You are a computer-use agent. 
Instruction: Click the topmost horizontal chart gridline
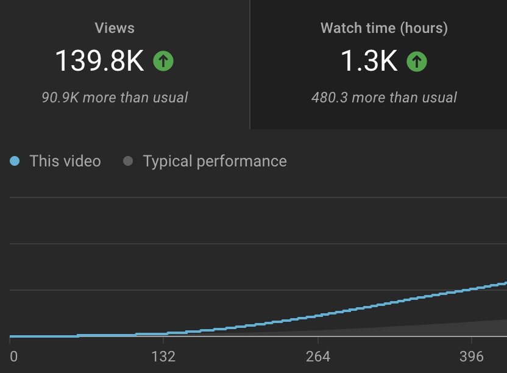pyautogui.click(x=256, y=197)
